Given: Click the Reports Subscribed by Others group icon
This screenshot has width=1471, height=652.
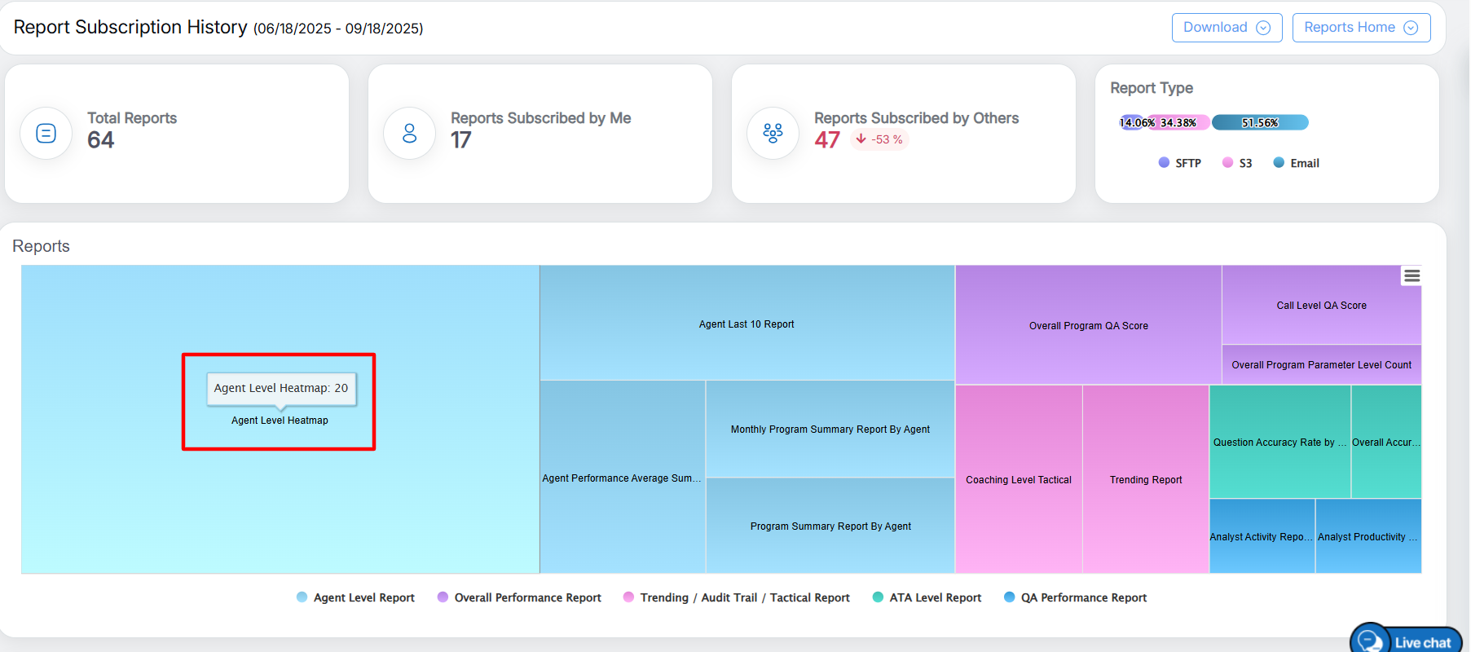Looking at the screenshot, I should pos(773,133).
